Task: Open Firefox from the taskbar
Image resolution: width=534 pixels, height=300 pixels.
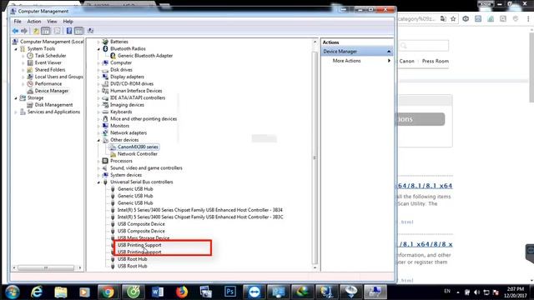Action: click(182, 292)
